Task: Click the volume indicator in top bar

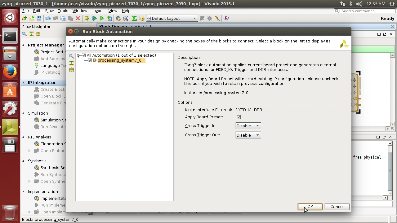Action: 359,4
